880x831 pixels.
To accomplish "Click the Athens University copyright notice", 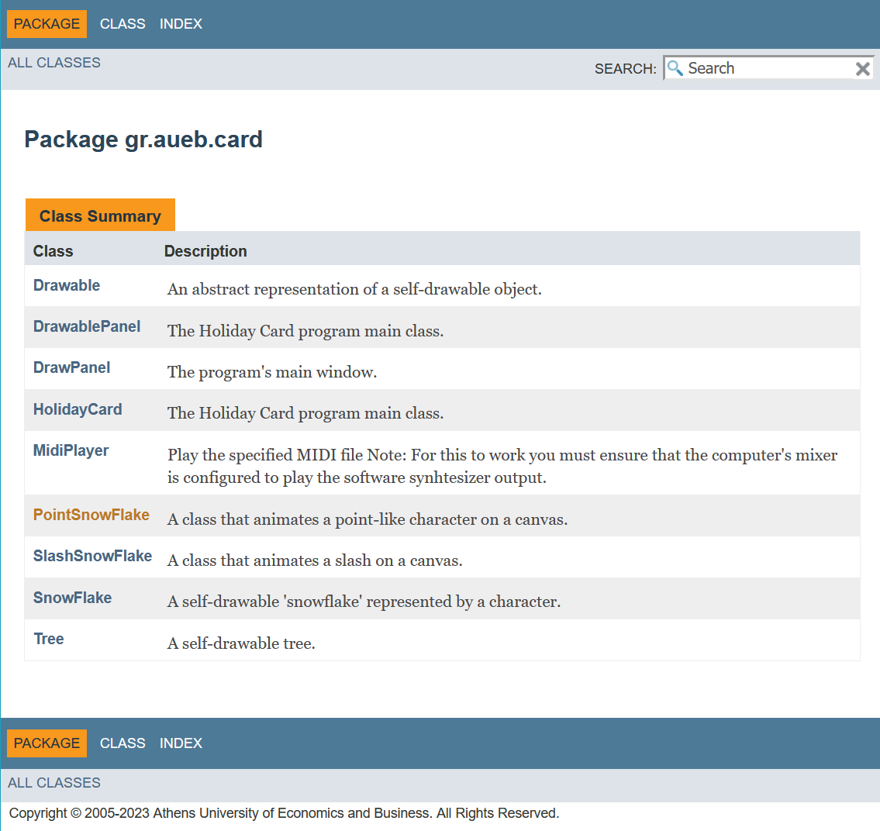I will (x=284, y=813).
